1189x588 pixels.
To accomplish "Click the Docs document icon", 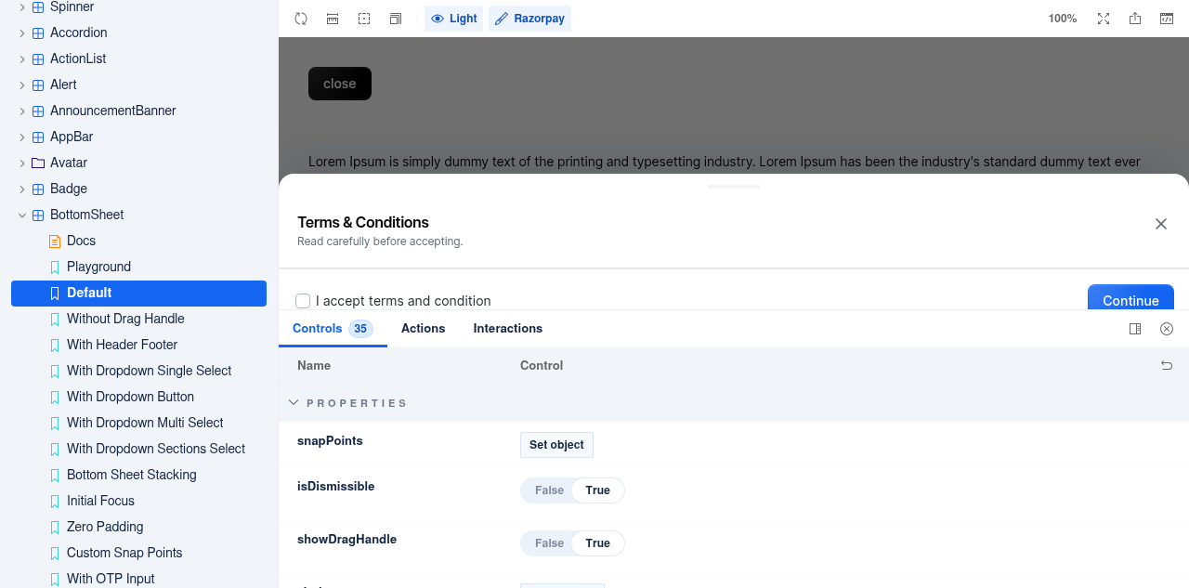I will 55,241.
